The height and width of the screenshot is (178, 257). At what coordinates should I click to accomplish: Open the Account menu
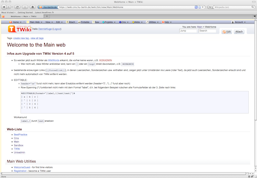pos(239,22)
